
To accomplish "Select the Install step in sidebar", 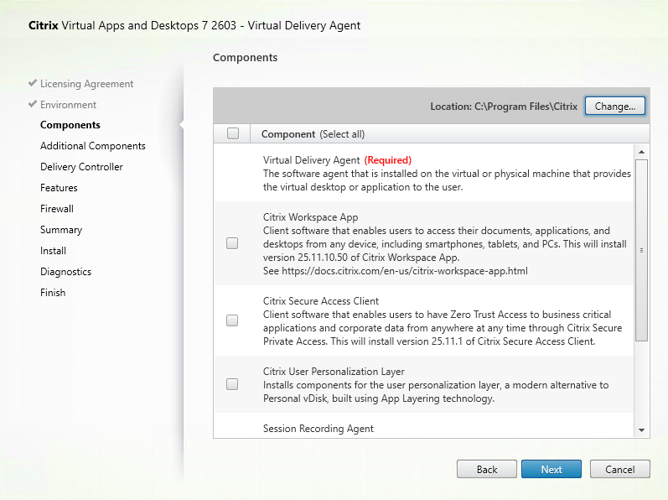I will click(53, 251).
